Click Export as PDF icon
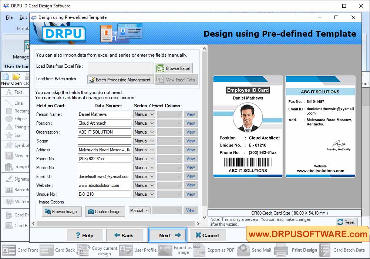The height and width of the screenshot is (259, 370). click(214, 250)
